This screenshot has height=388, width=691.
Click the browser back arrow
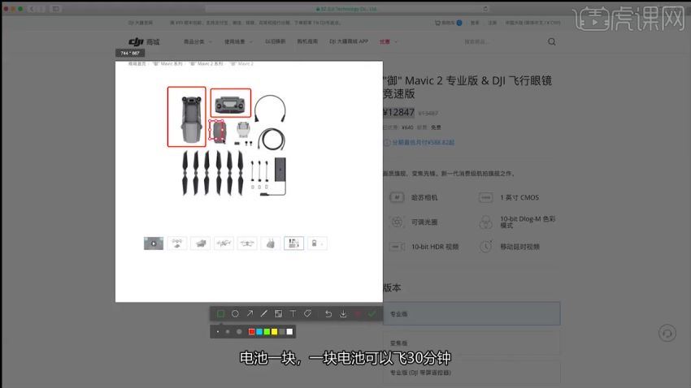tap(32, 9)
